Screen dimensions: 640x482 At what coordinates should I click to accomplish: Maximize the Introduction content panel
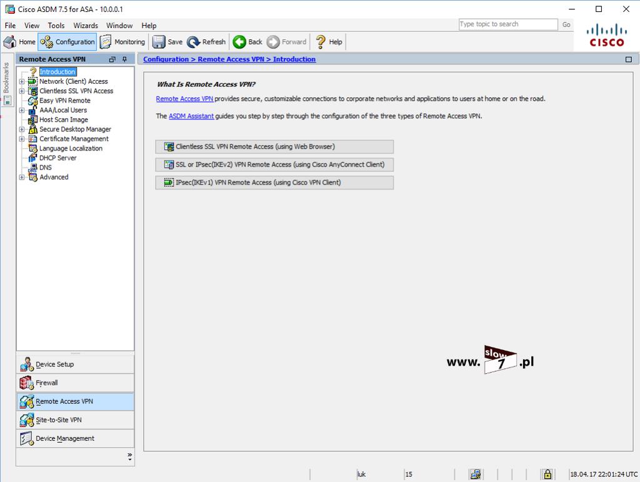point(629,59)
